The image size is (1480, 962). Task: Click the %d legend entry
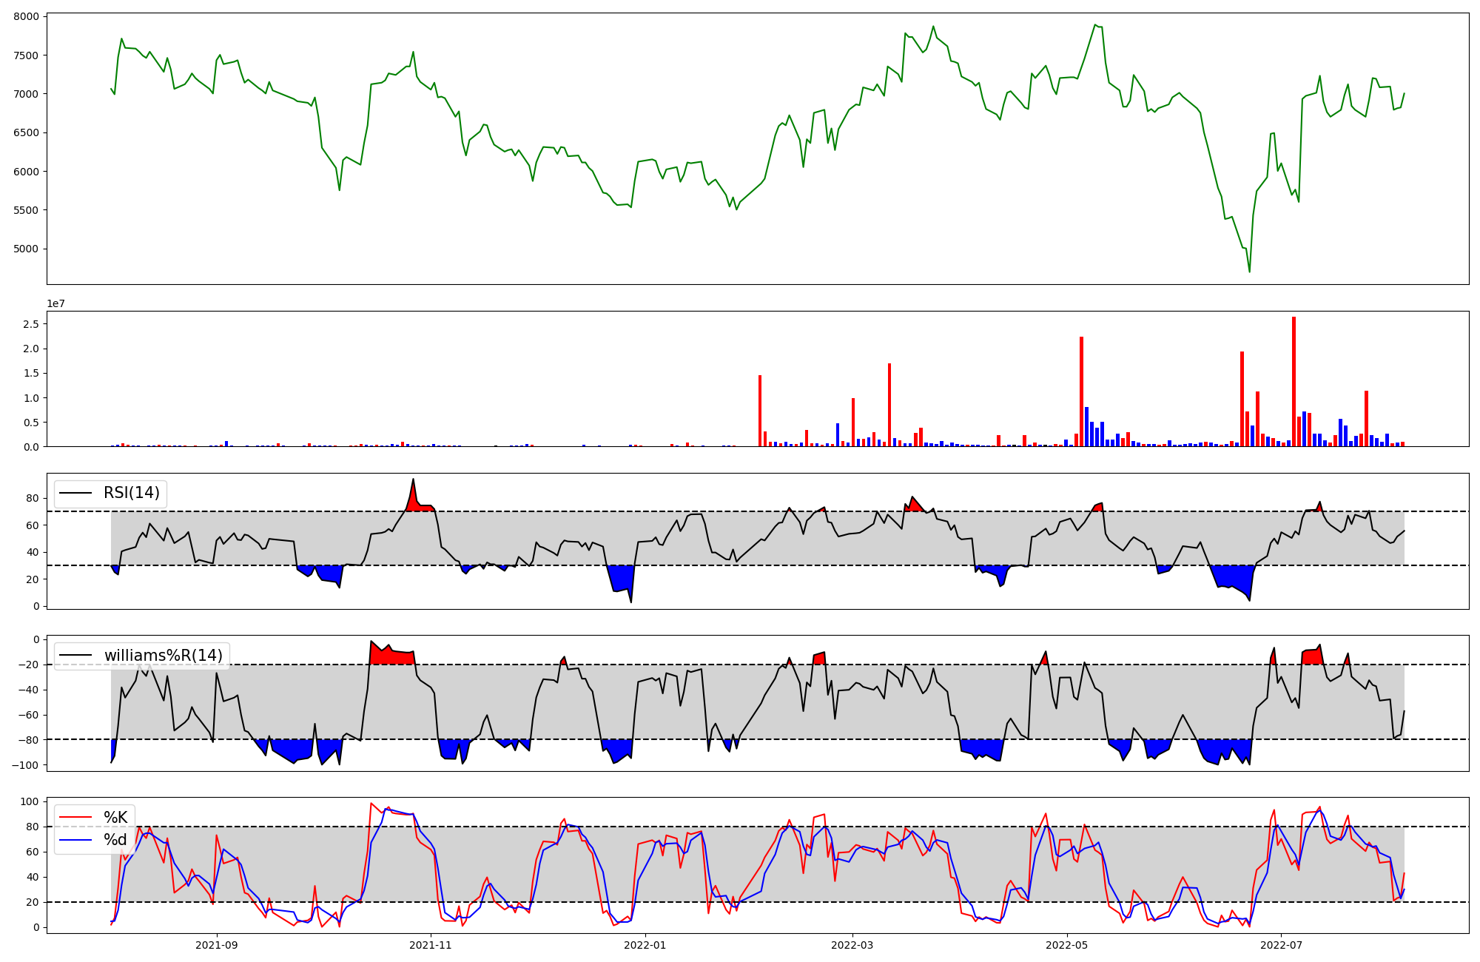tap(115, 840)
